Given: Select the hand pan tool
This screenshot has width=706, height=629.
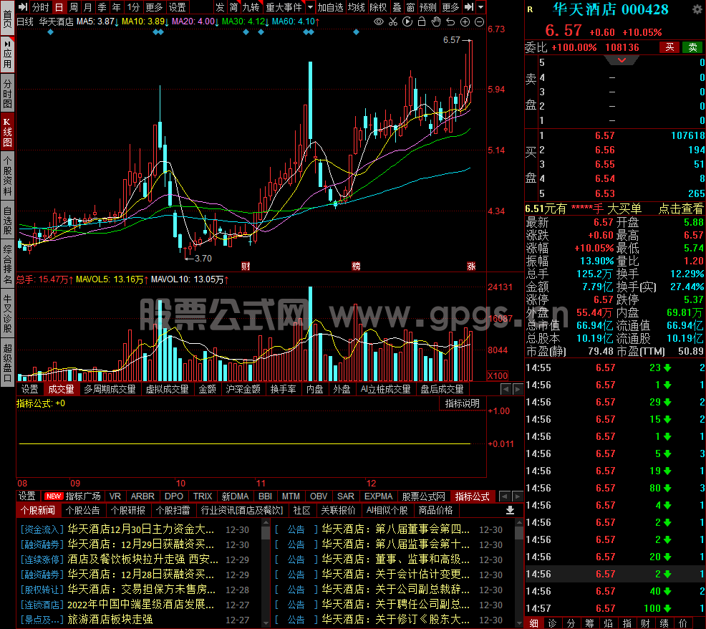Looking at the screenshot, I should 436,21.
